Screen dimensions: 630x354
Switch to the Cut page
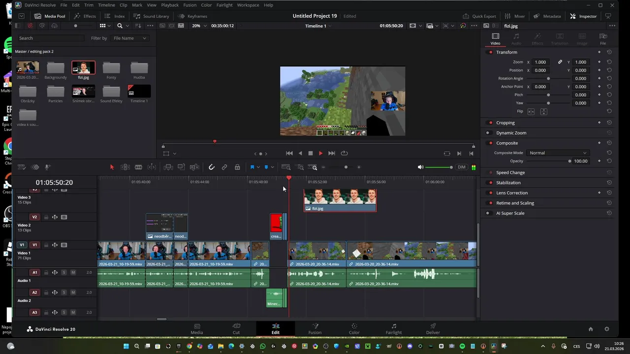pyautogui.click(x=236, y=328)
